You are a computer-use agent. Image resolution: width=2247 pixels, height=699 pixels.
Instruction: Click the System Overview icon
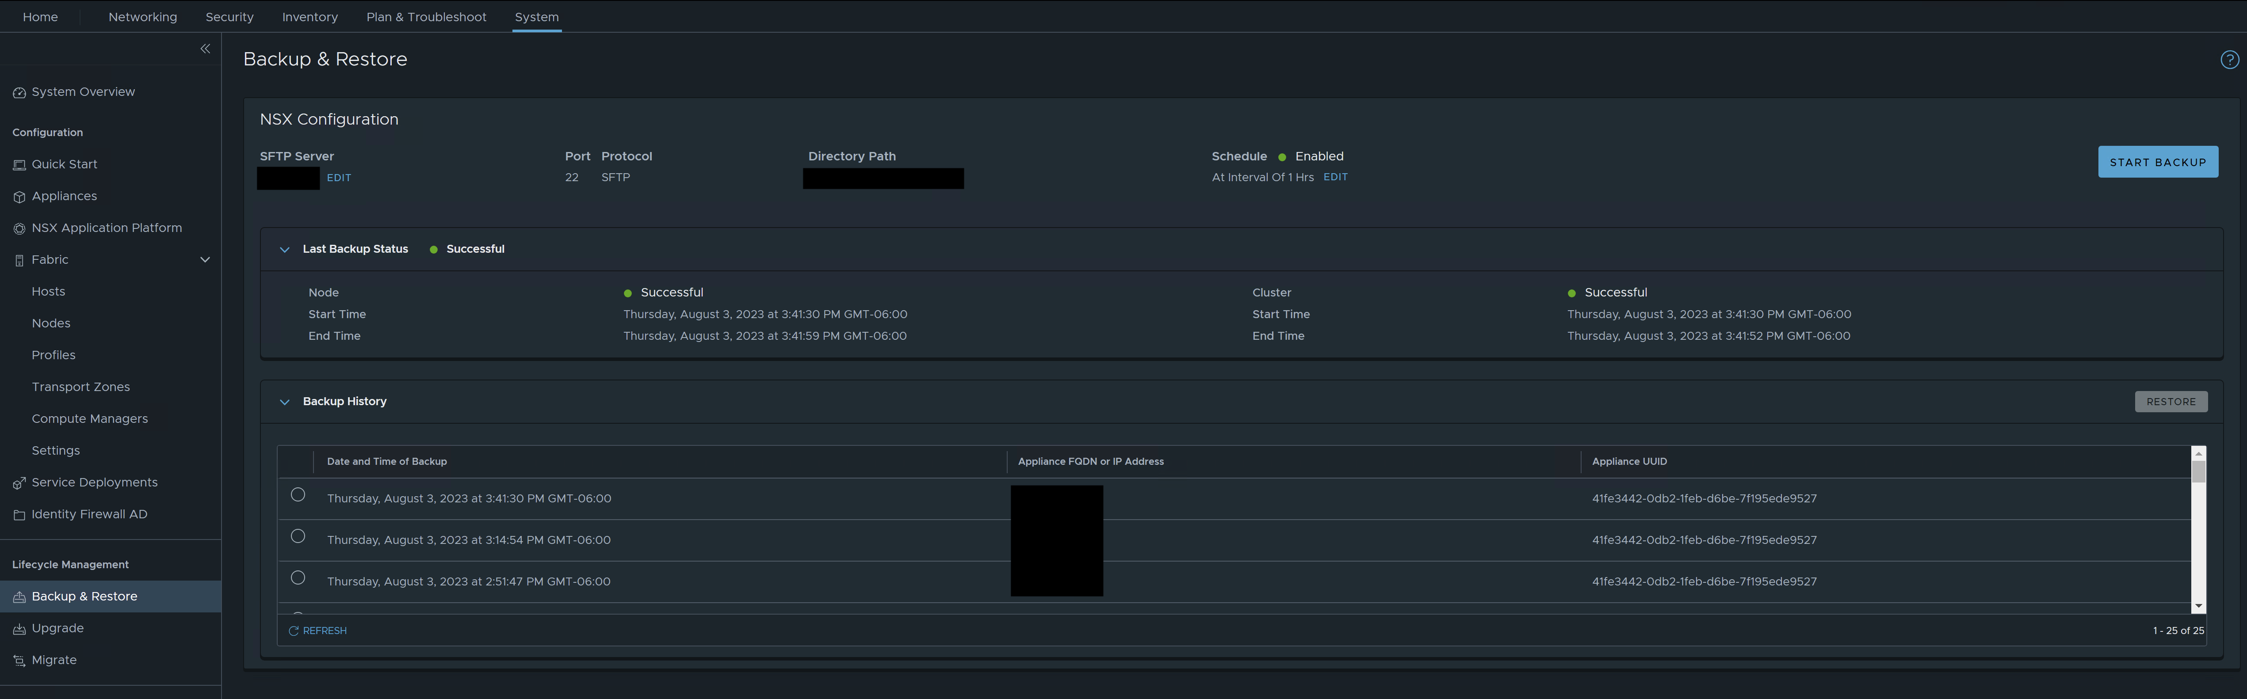point(19,92)
